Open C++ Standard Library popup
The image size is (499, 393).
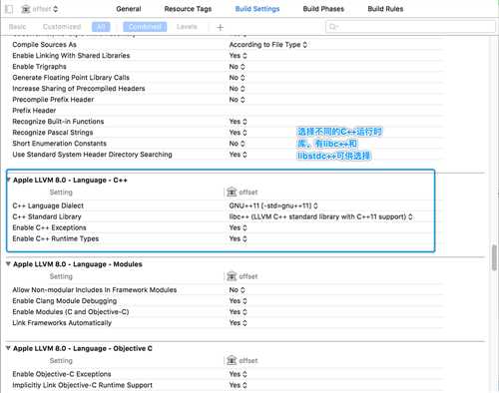(x=320, y=216)
